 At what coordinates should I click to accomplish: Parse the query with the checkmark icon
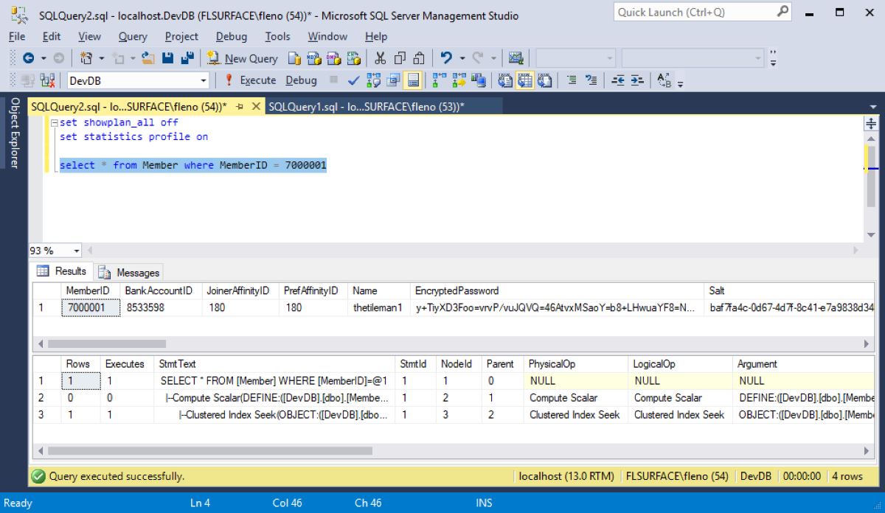click(x=353, y=80)
